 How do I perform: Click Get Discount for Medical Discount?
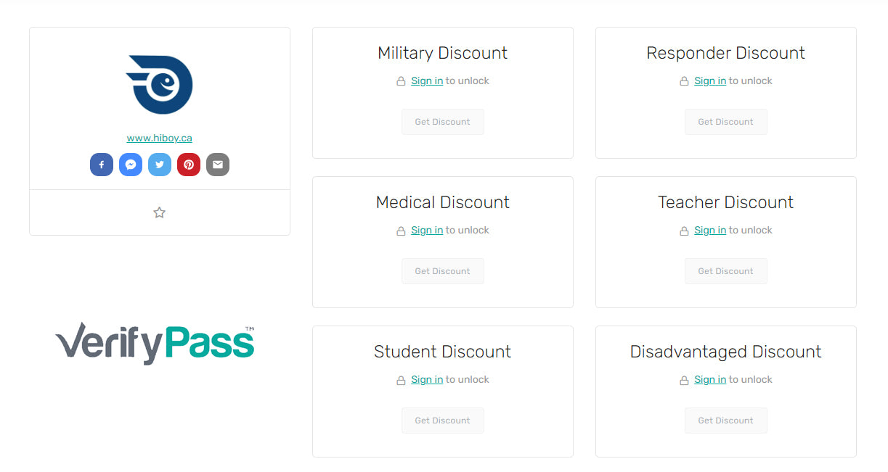(443, 271)
